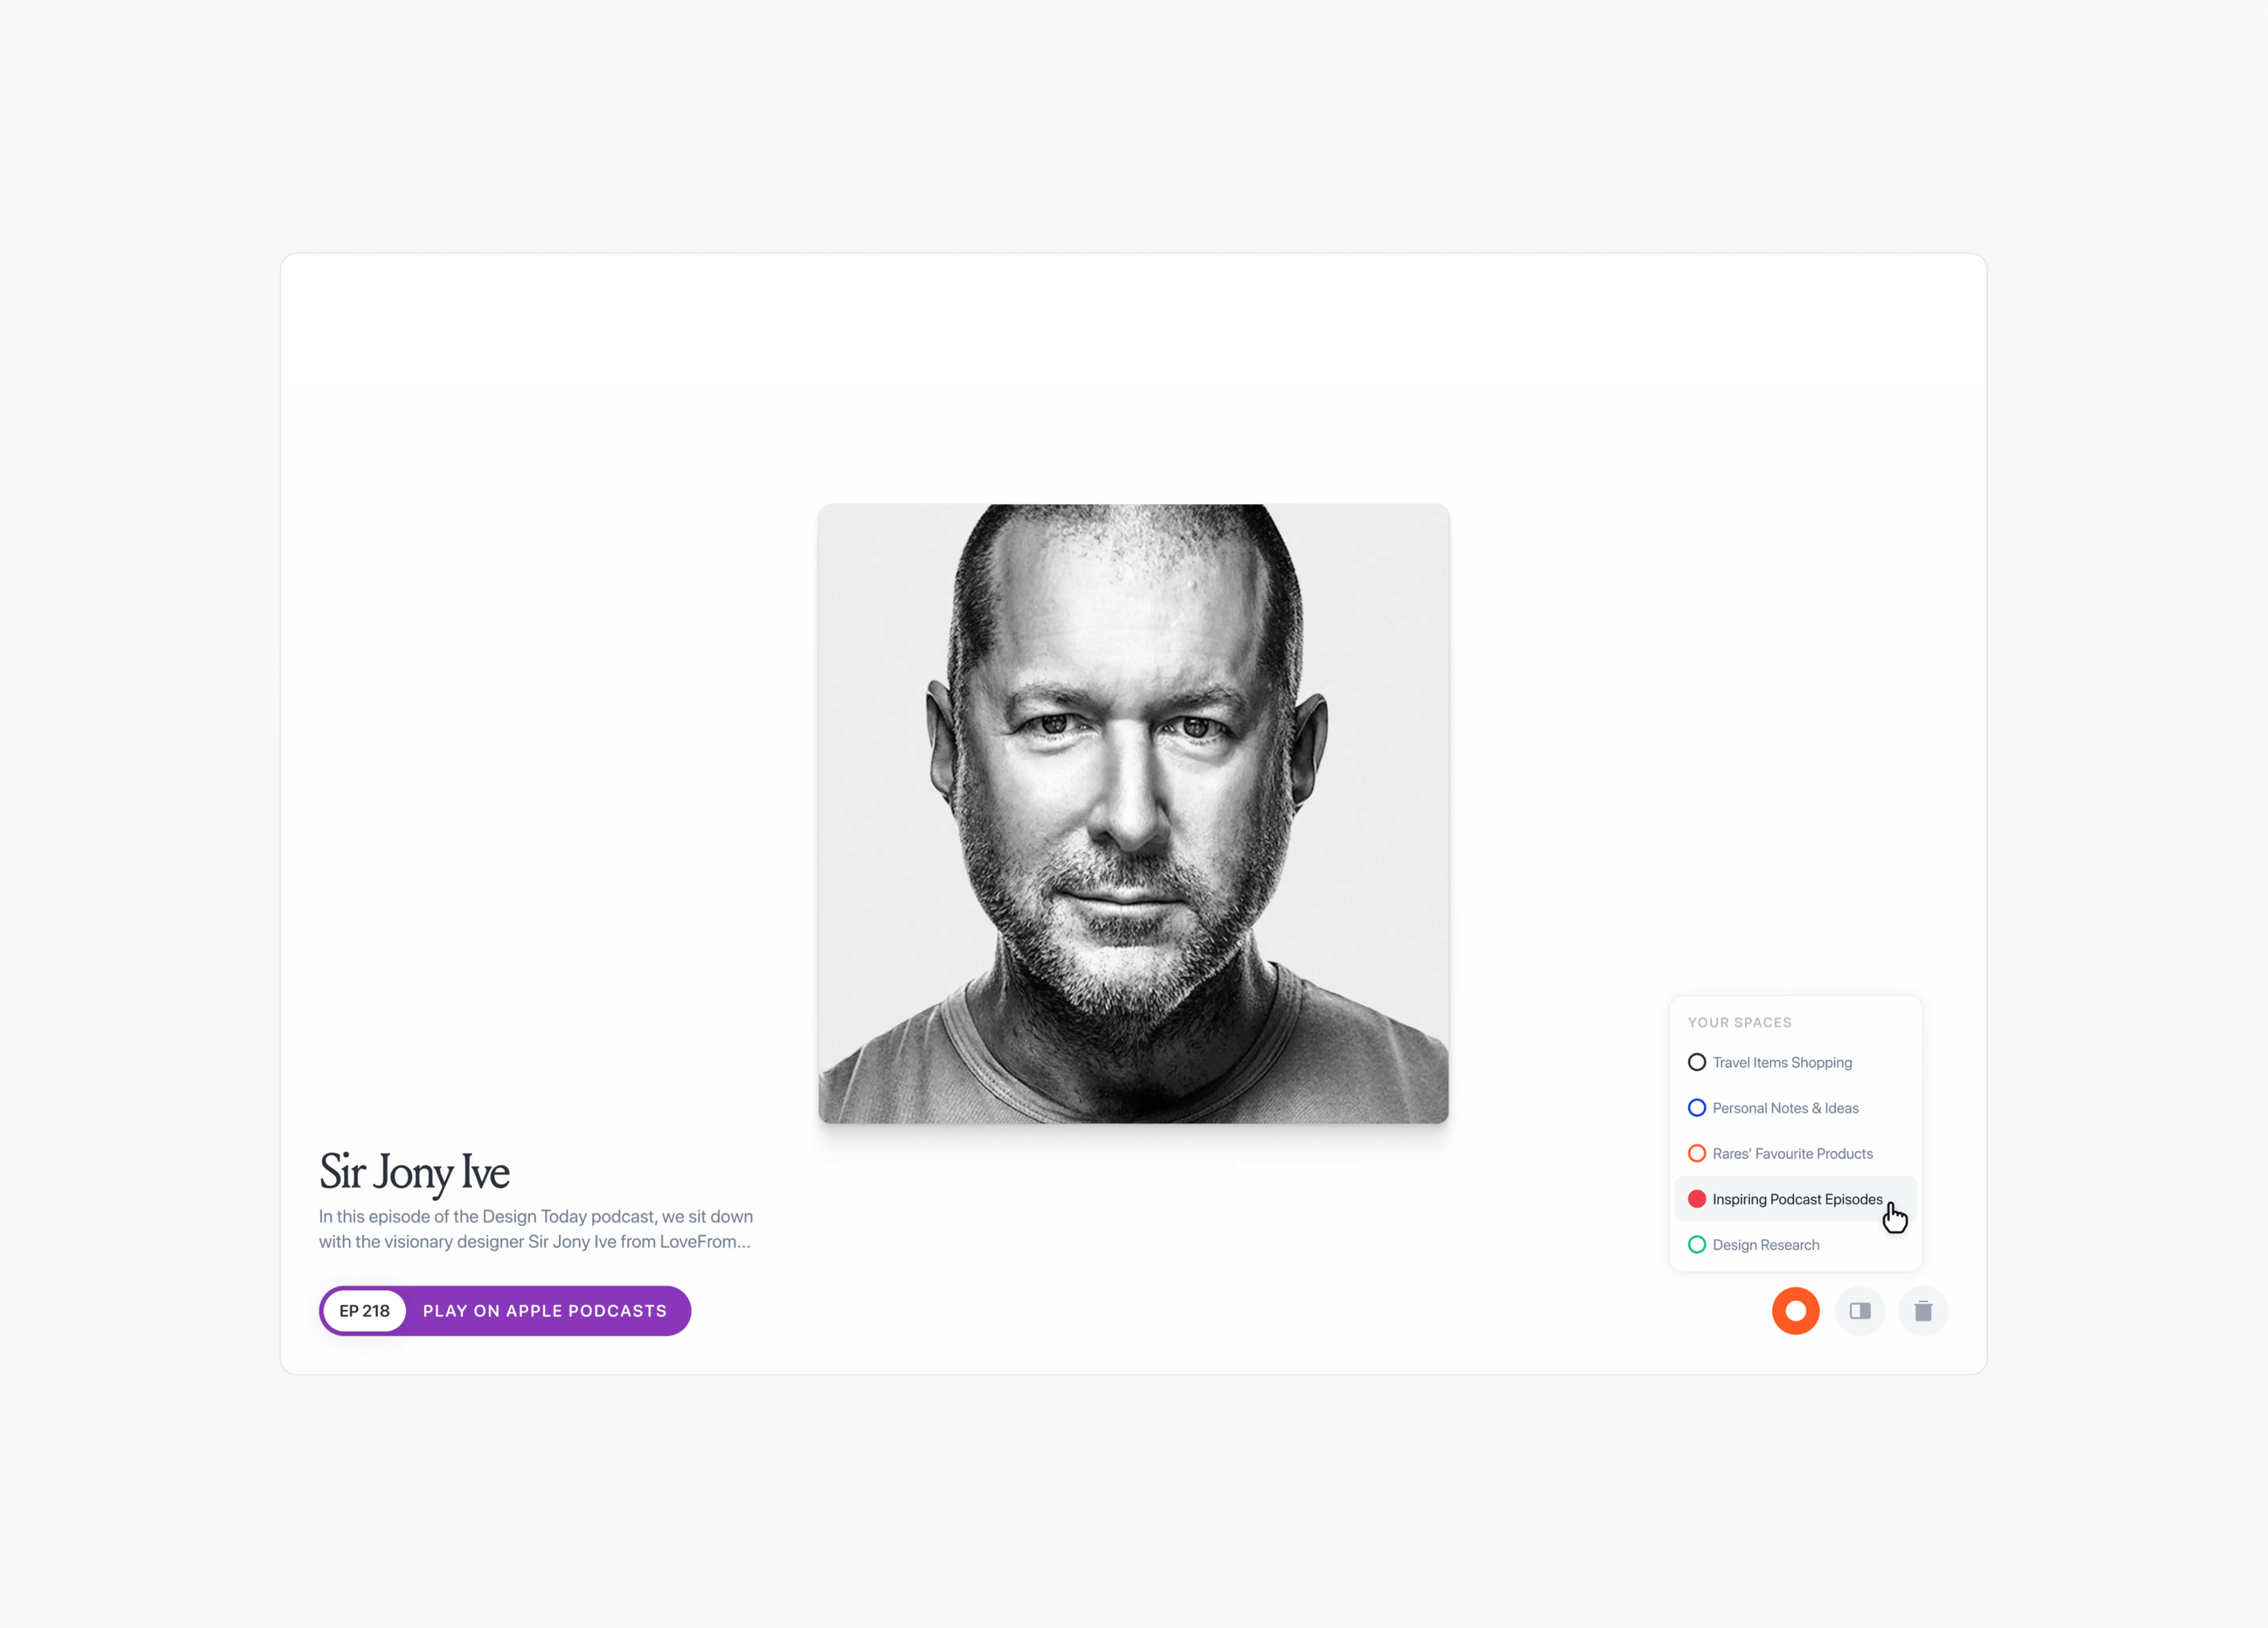2268x1628 pixels.
Task: Select the Inspiring Podcast Episodes label
Action: click(1797, 1199)
